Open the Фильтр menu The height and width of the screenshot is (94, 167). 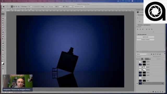pos(58,1)
